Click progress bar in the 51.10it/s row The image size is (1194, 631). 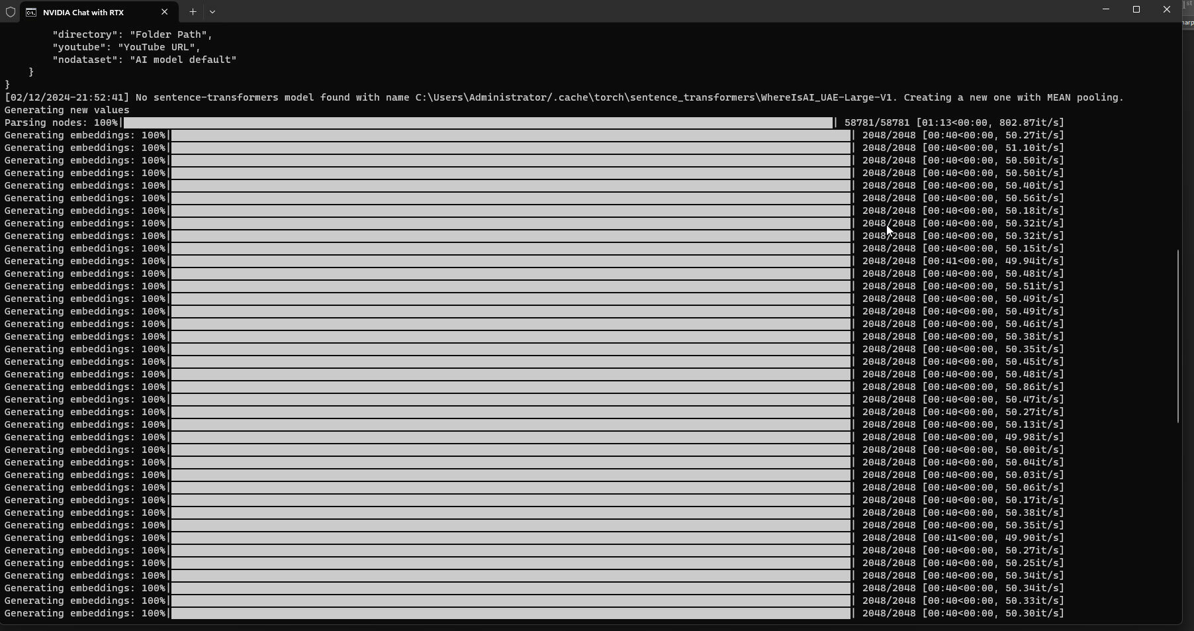pos(511,148)
